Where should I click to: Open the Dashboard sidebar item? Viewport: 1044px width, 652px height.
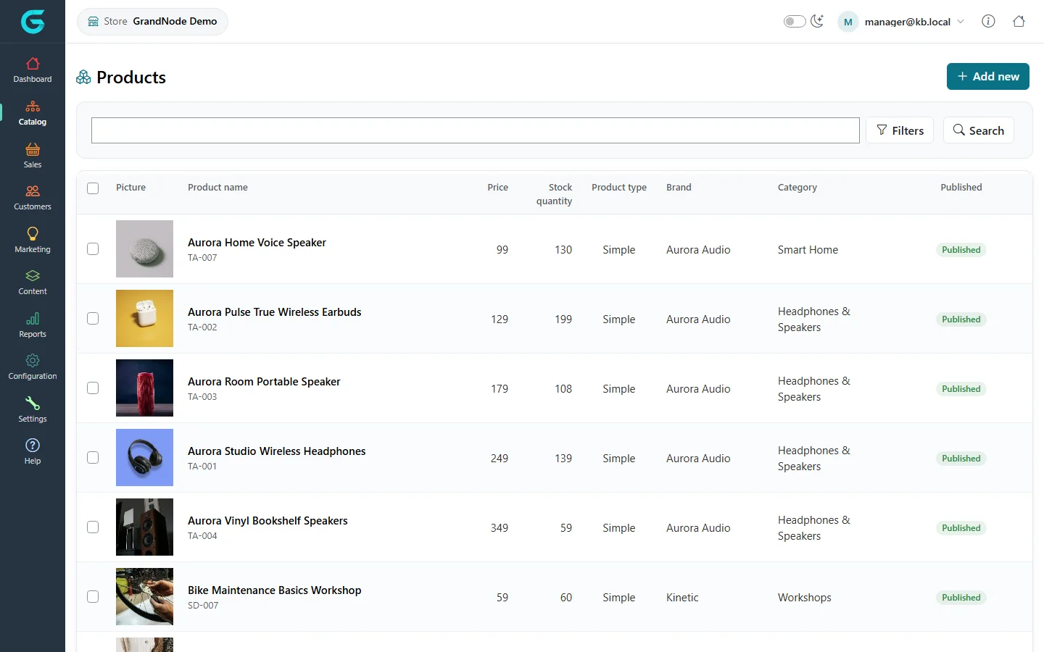click(x=33, y=70)
